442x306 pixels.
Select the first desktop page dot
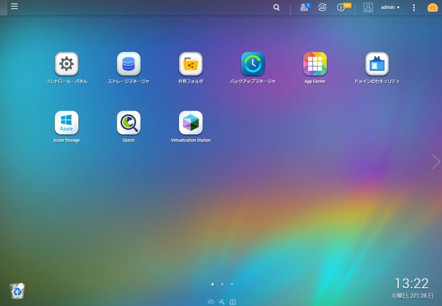click(x=213, y=284)
